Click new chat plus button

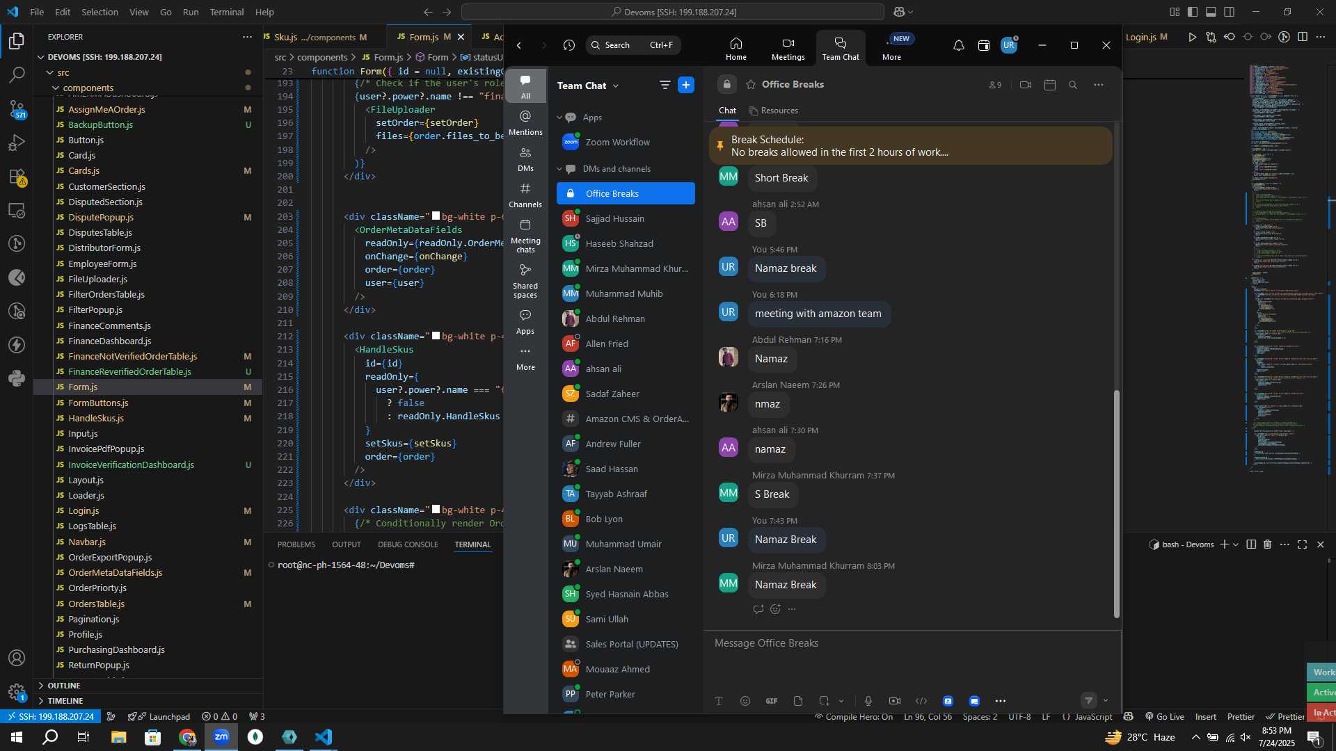coord(685,85)
